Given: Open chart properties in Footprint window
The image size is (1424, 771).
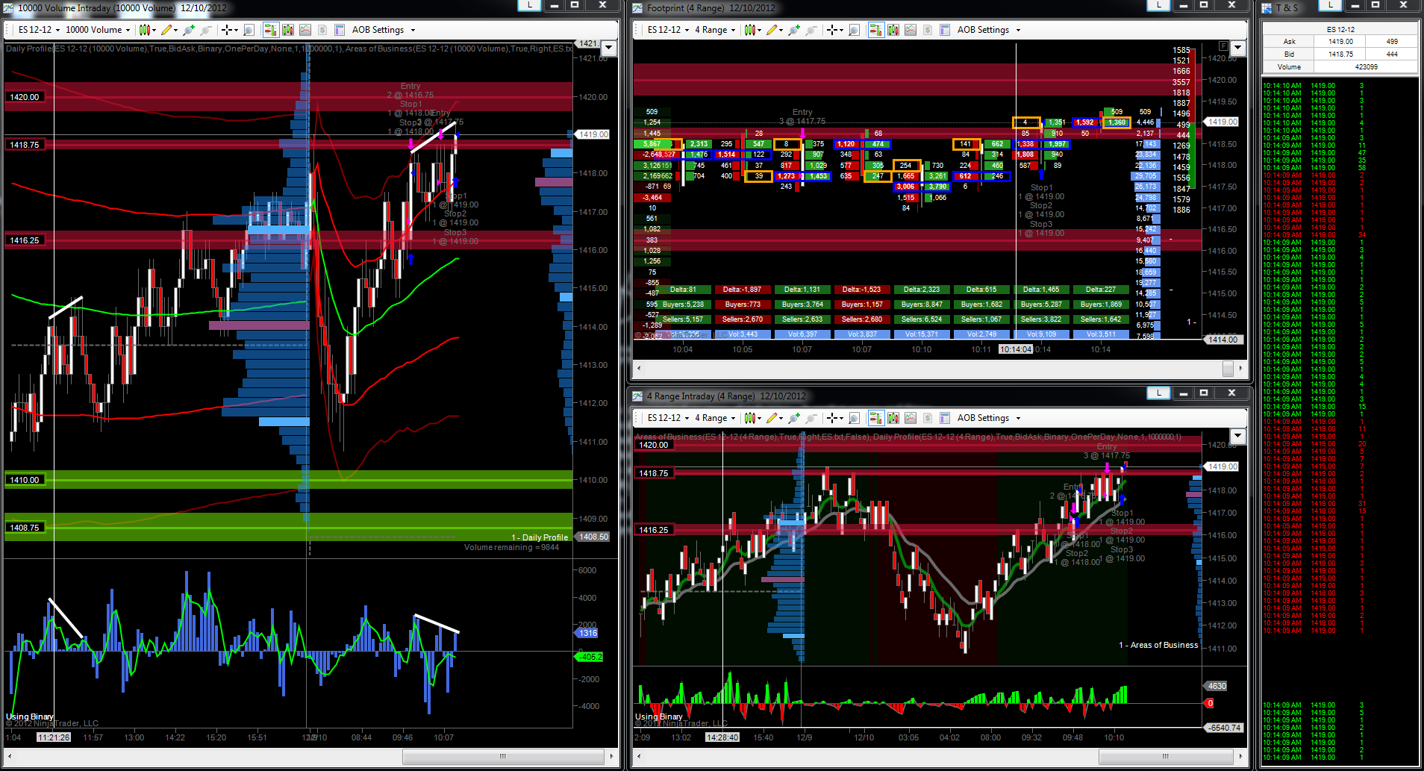Looking at the screenshot, I should click(x=944, y=30).
